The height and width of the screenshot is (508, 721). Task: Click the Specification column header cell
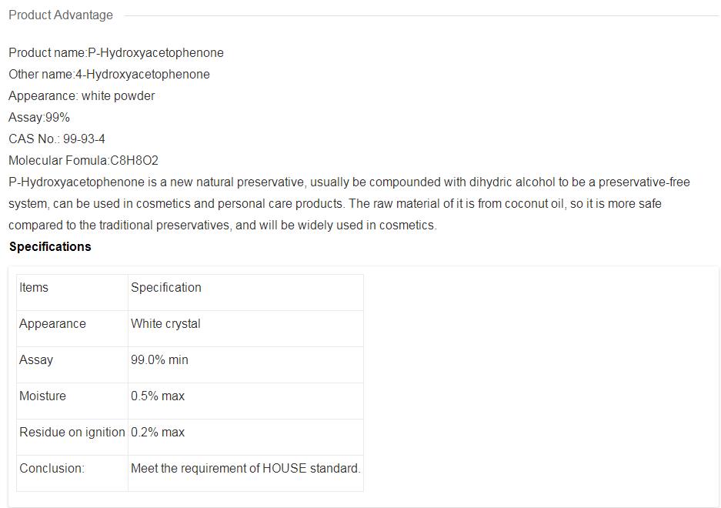click(166, 288)
